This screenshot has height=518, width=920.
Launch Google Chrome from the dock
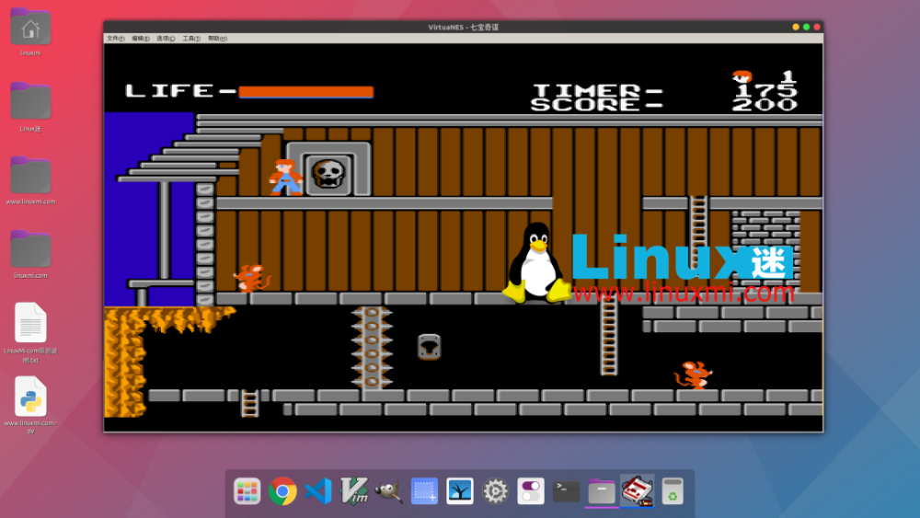coord(282,491)
